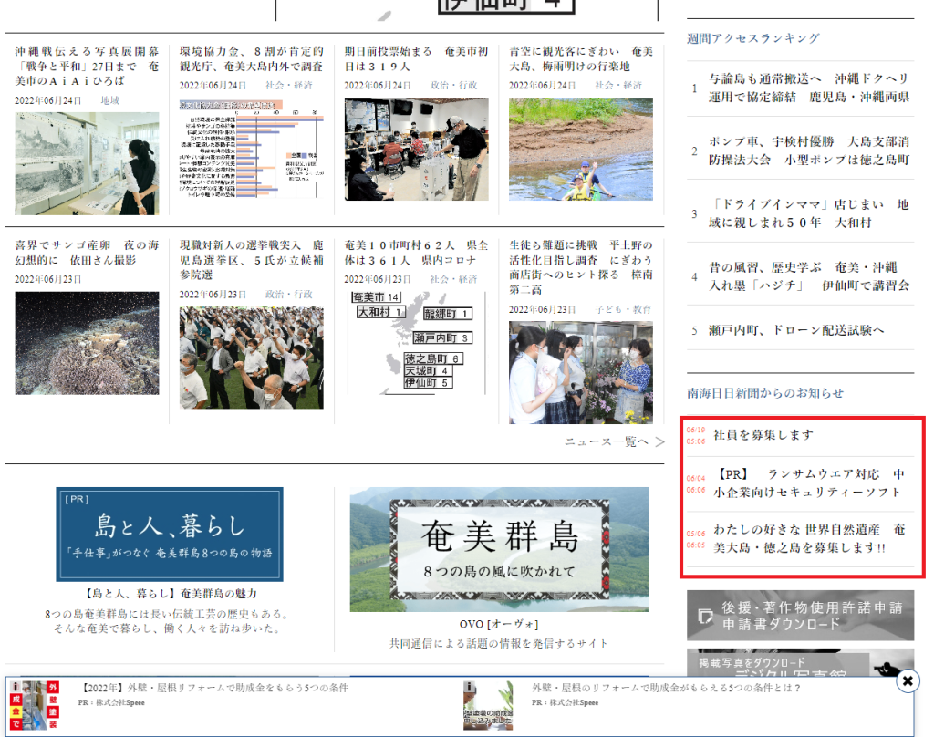Click the 掲載写真をダウンロード banner

pyautogui.click(x=800, y=663)
